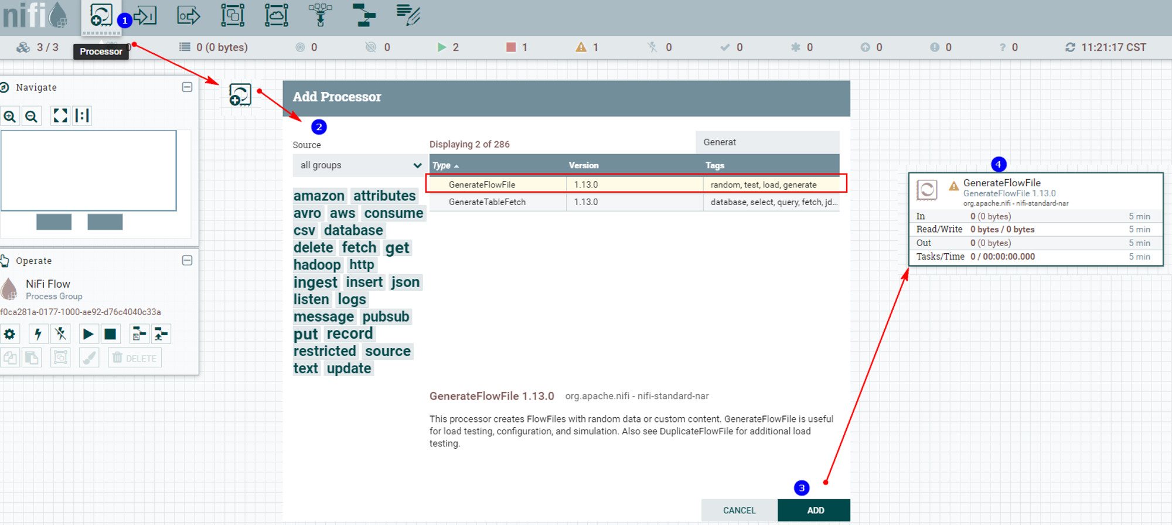Click the record tag
Image resolution: width=1172 pixels, height=525 pixels.
click(x=350, y=334)
